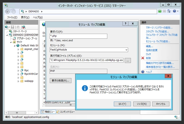Open the ヘルプ(H) menu

click(38, 18)
